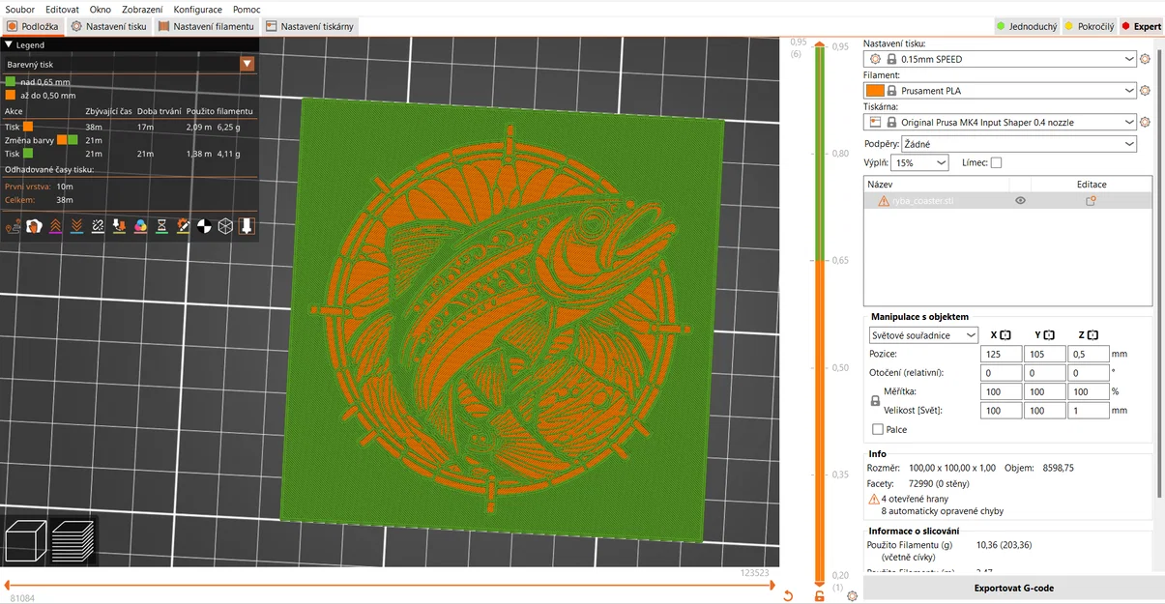
Task: Toggle print pauses hourglass icon in legend
Action: coord(161,226)
